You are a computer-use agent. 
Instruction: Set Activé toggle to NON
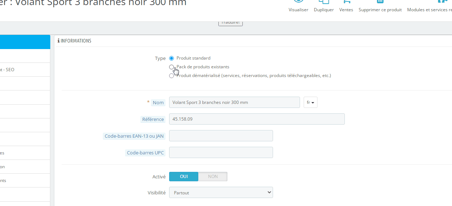[x=213, y=176]
